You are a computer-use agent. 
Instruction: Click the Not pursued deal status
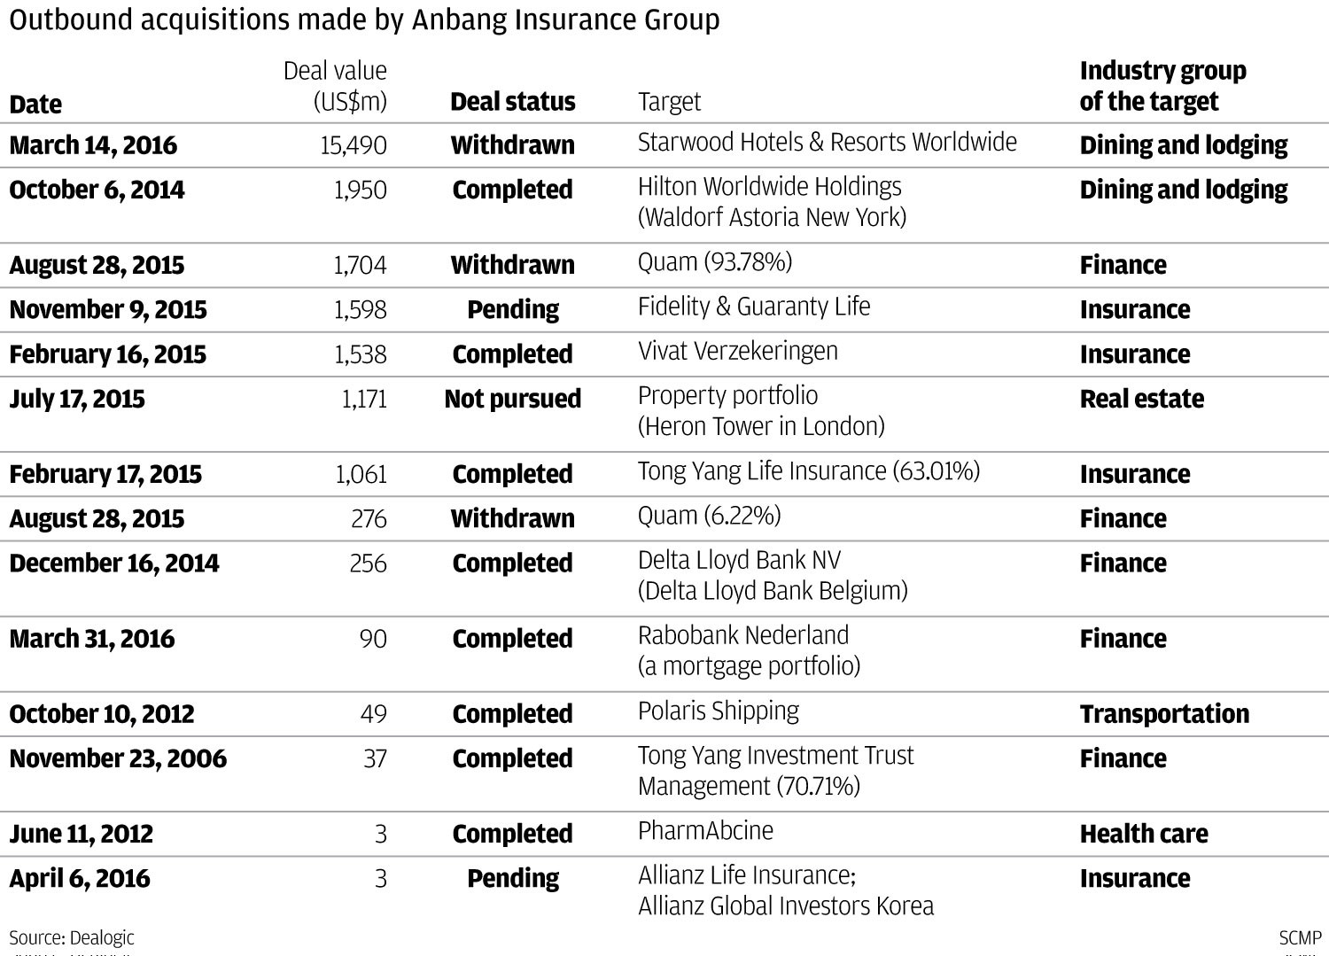[512, 399]
